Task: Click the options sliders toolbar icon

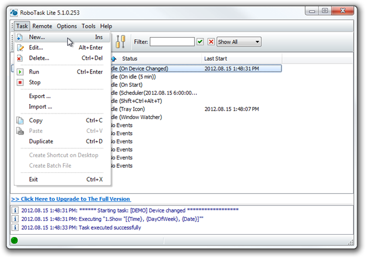Action: coord(121,42)
